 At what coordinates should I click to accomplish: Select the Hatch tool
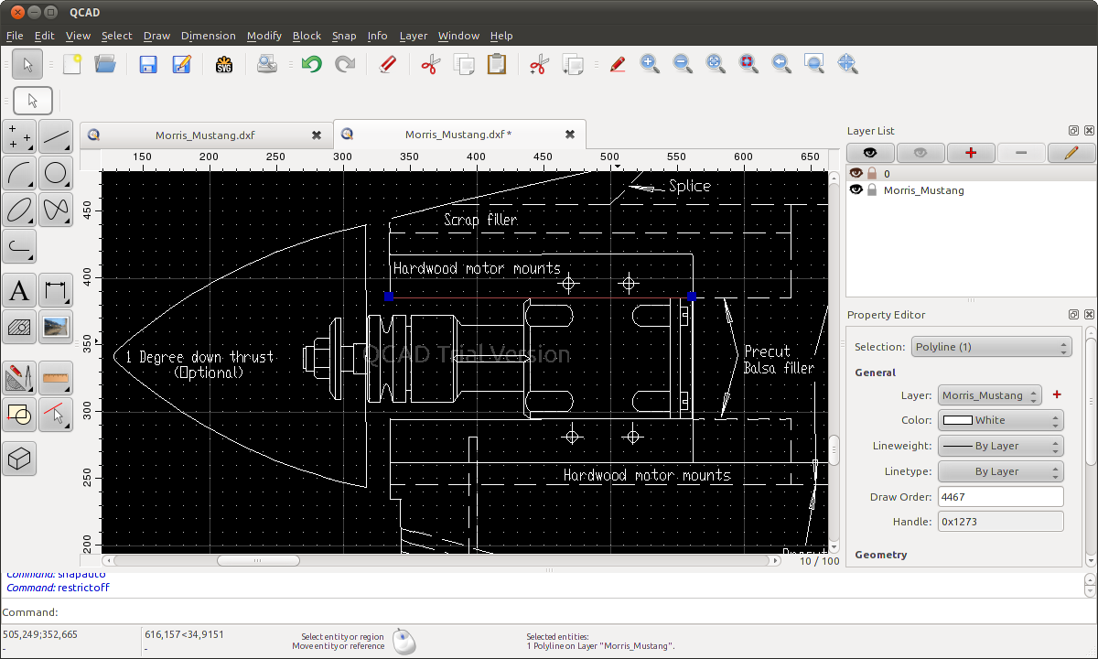pos(20,326)
